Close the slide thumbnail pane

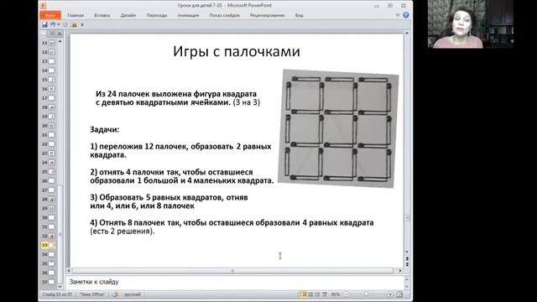pos(60,34)
